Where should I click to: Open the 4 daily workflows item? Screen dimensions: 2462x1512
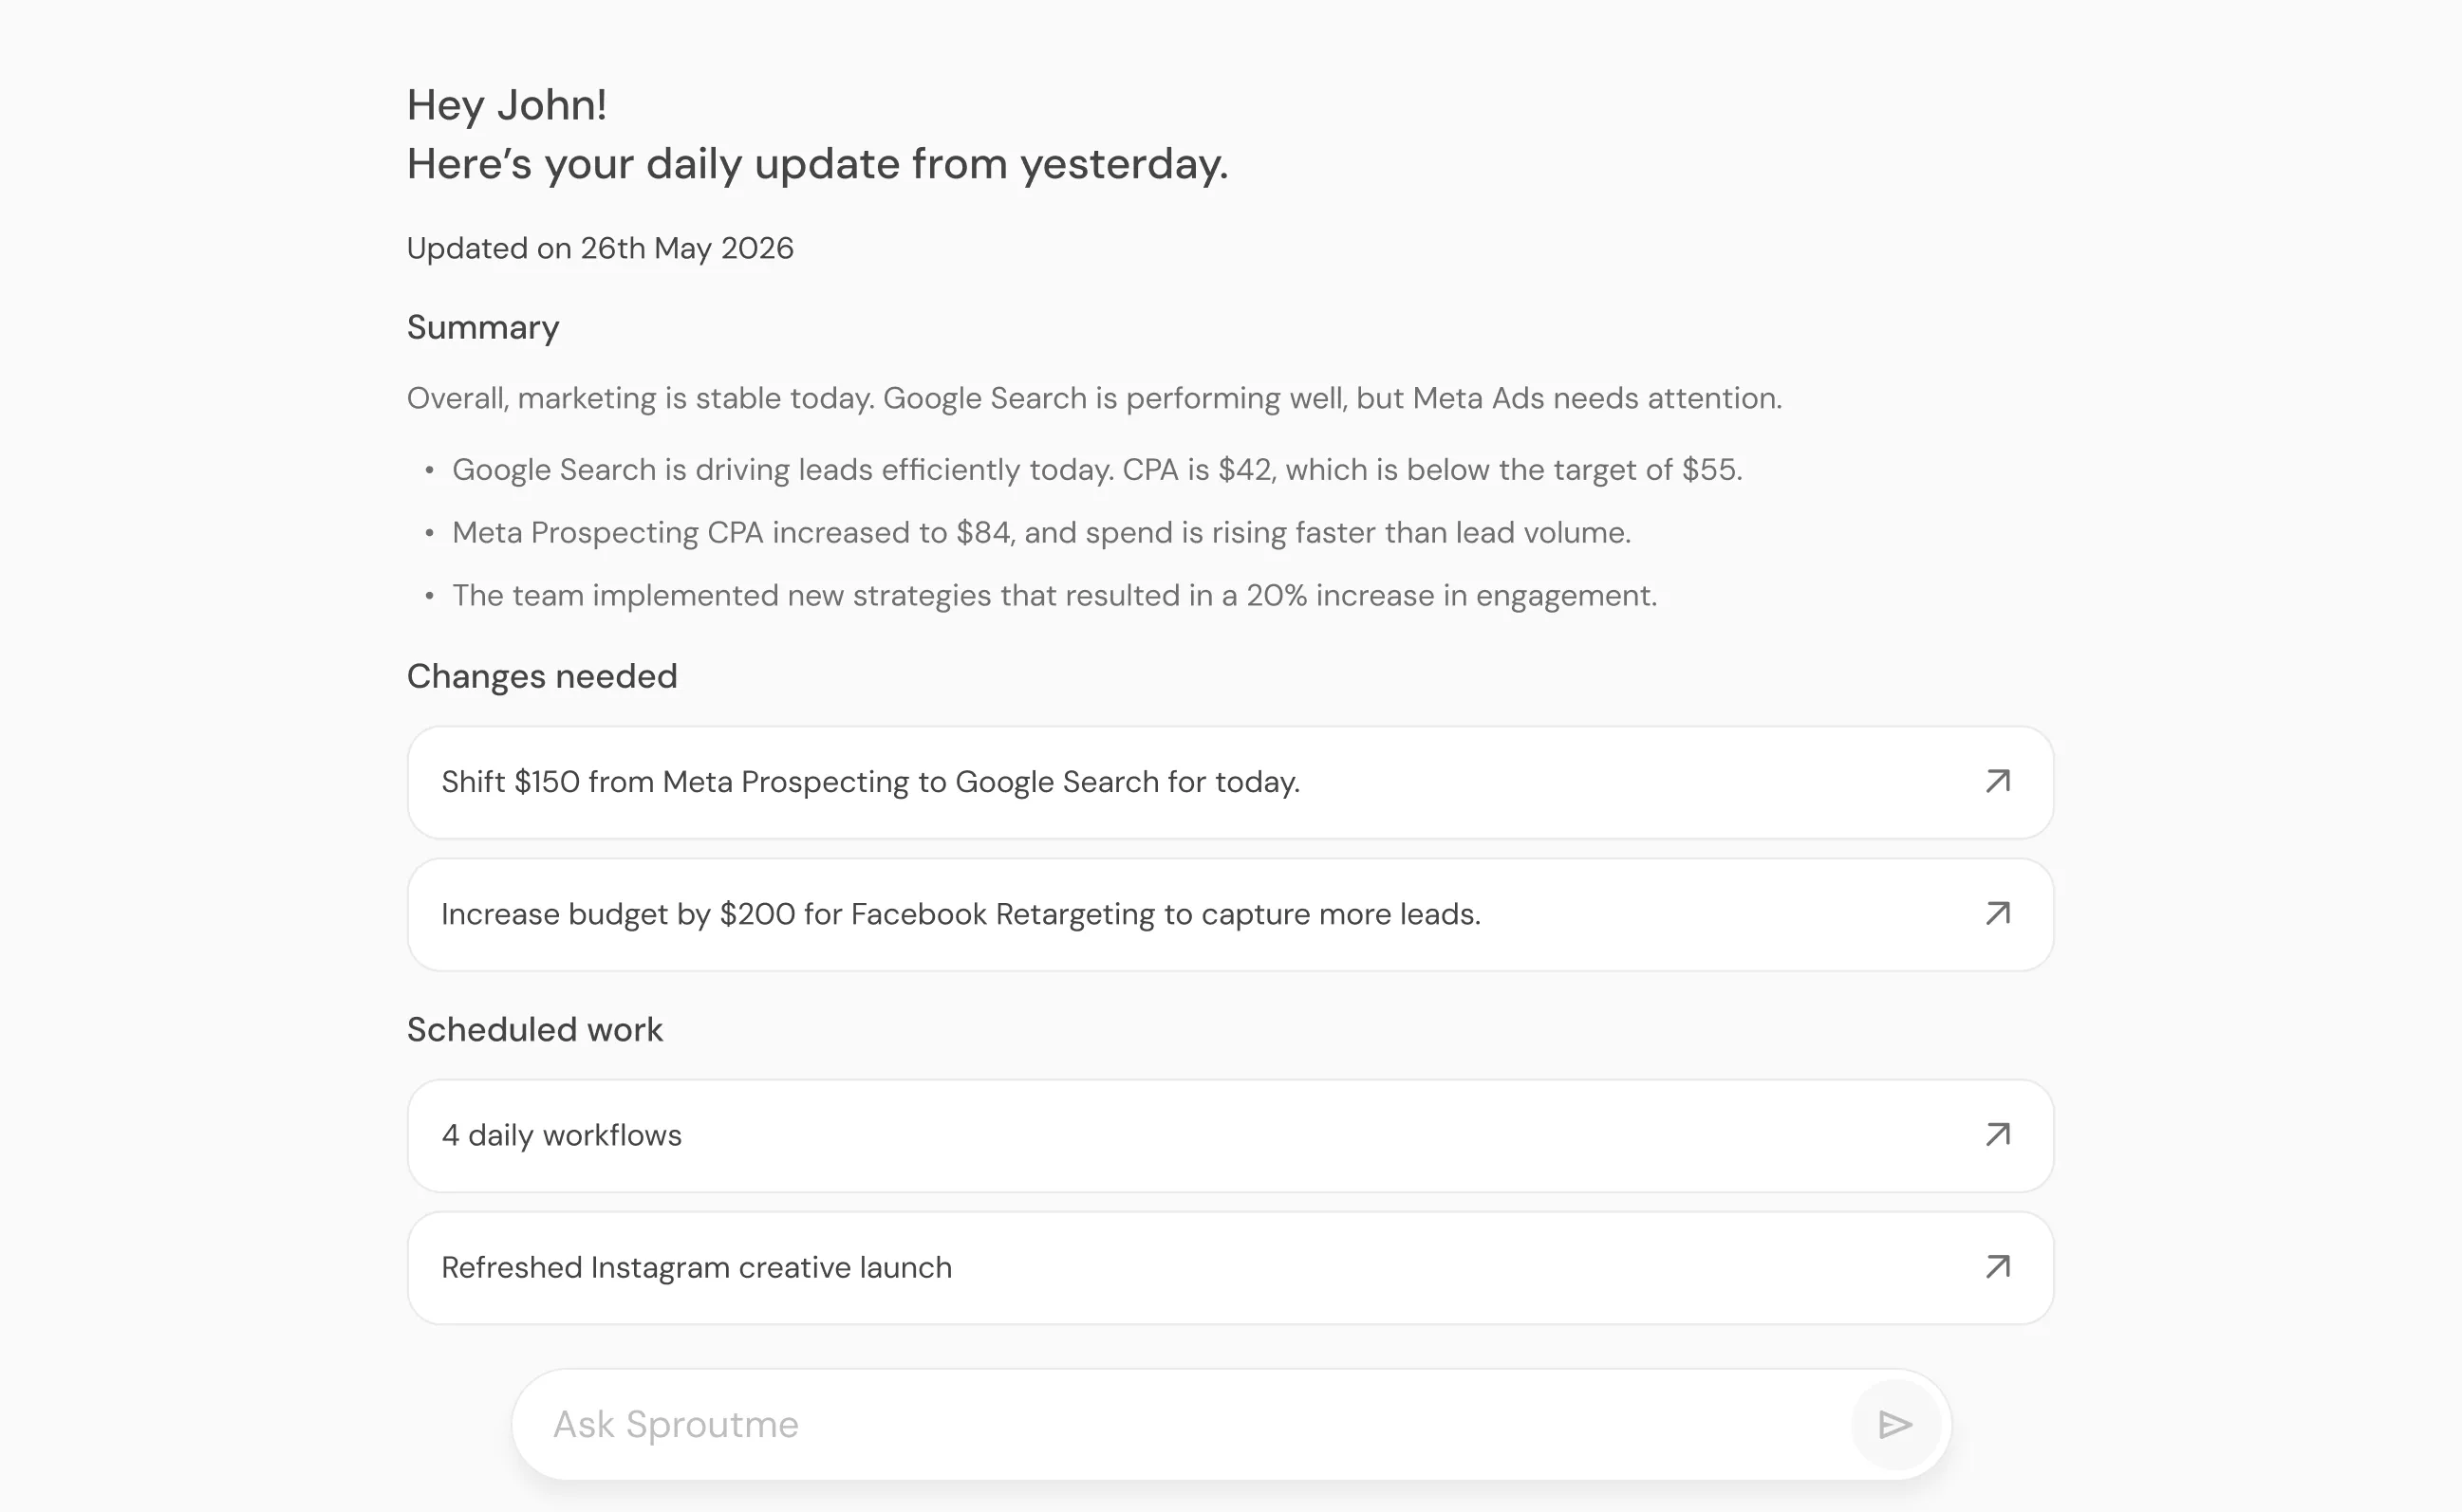(1230, 1135)
